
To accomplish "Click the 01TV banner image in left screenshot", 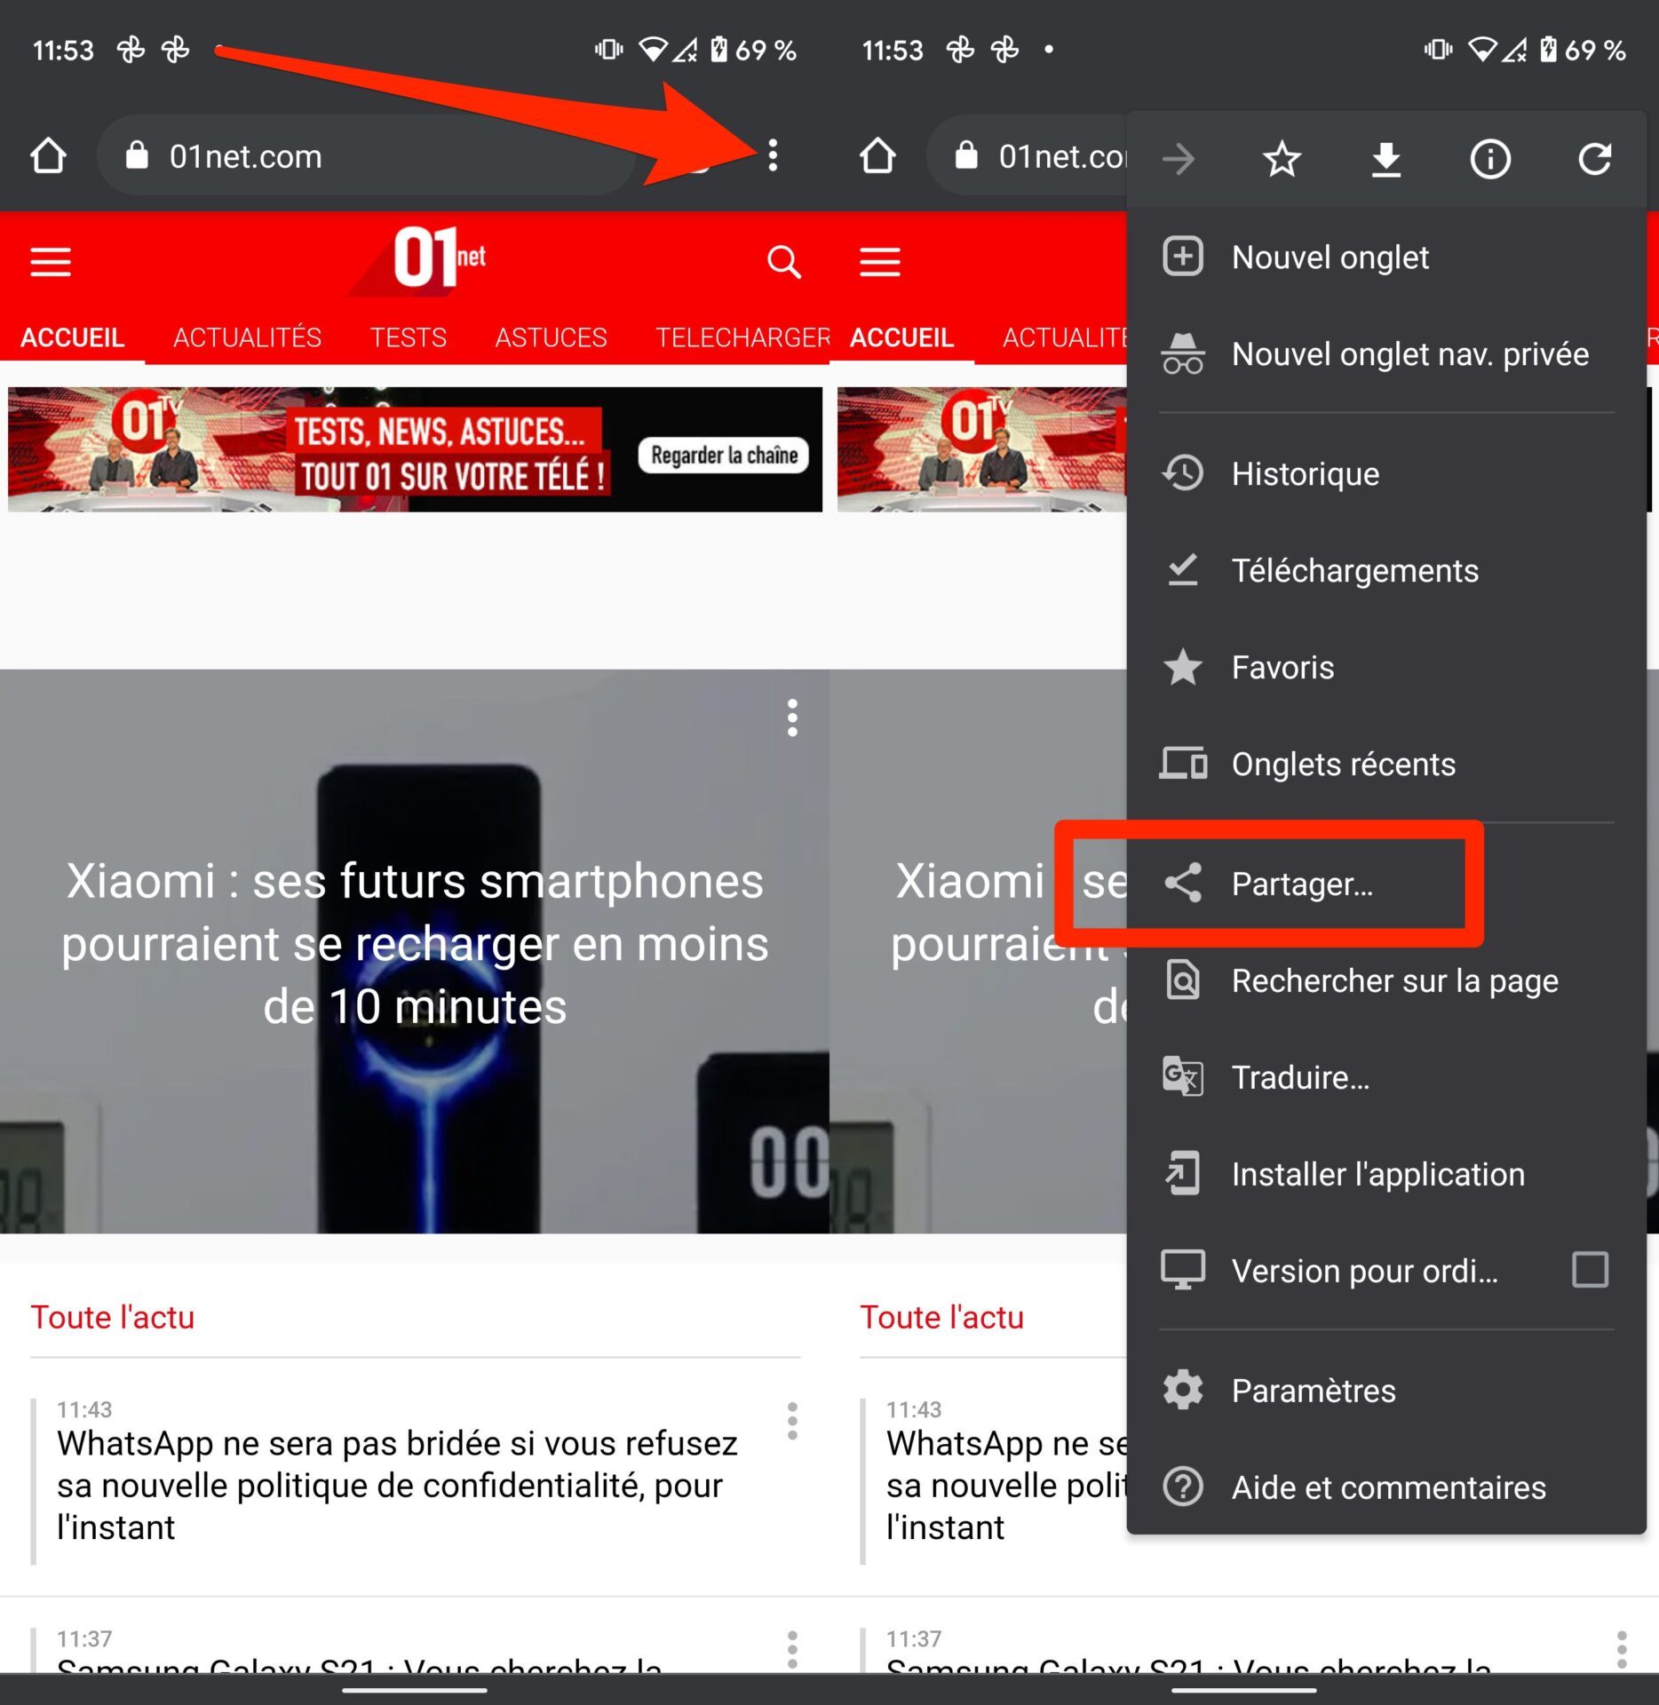I will tap(415, 449).
